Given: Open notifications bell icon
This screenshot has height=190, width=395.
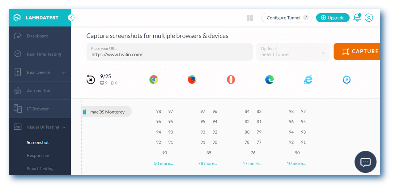Looking at the screenshot, I should click(357, 18).
